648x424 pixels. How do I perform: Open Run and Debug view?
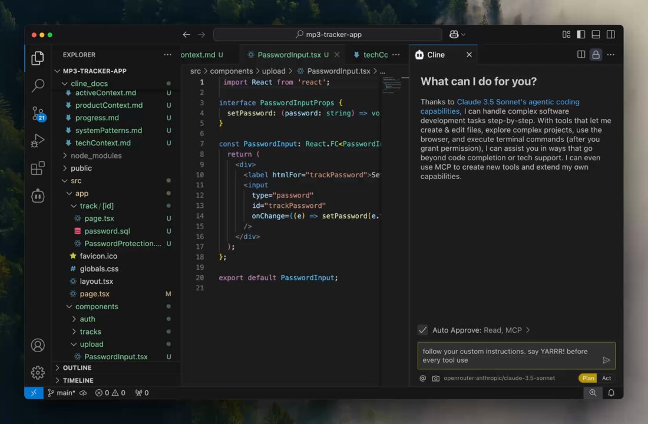point(38,141)
